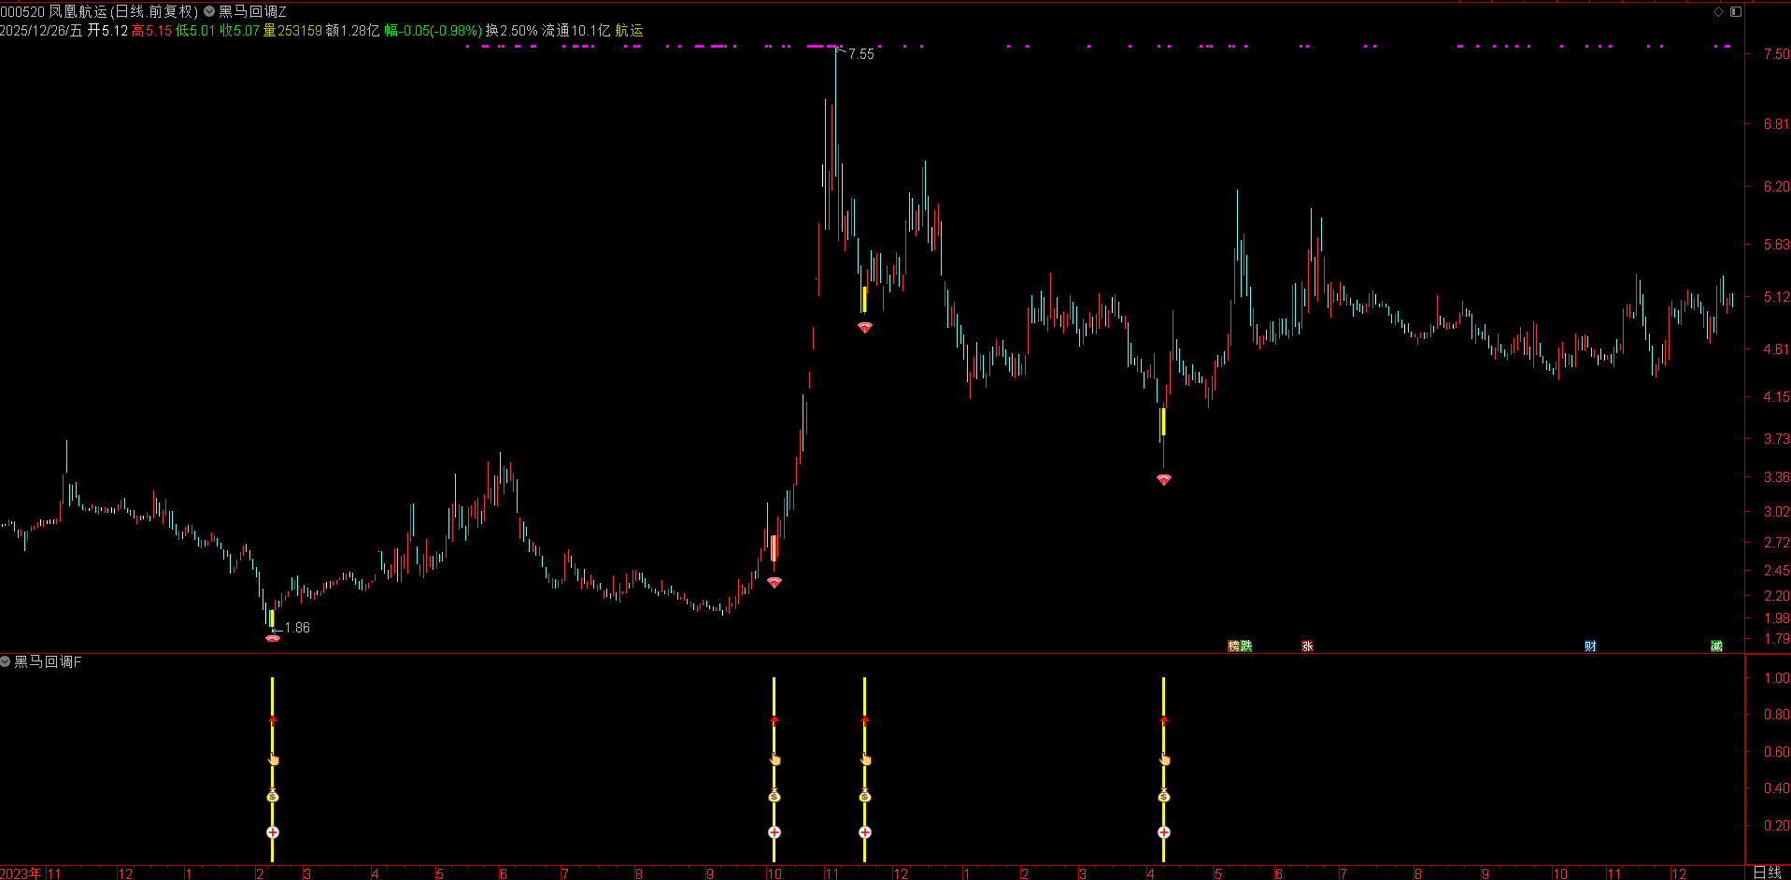Screen dimensions: 1791x880
Task: Click the green 减 holdings reduction marker
Action: [1716, 646]
